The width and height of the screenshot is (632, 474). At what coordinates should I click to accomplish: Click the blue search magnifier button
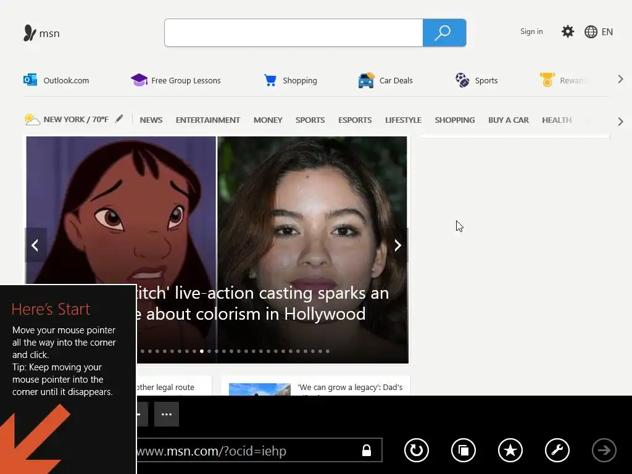[444, 33]
